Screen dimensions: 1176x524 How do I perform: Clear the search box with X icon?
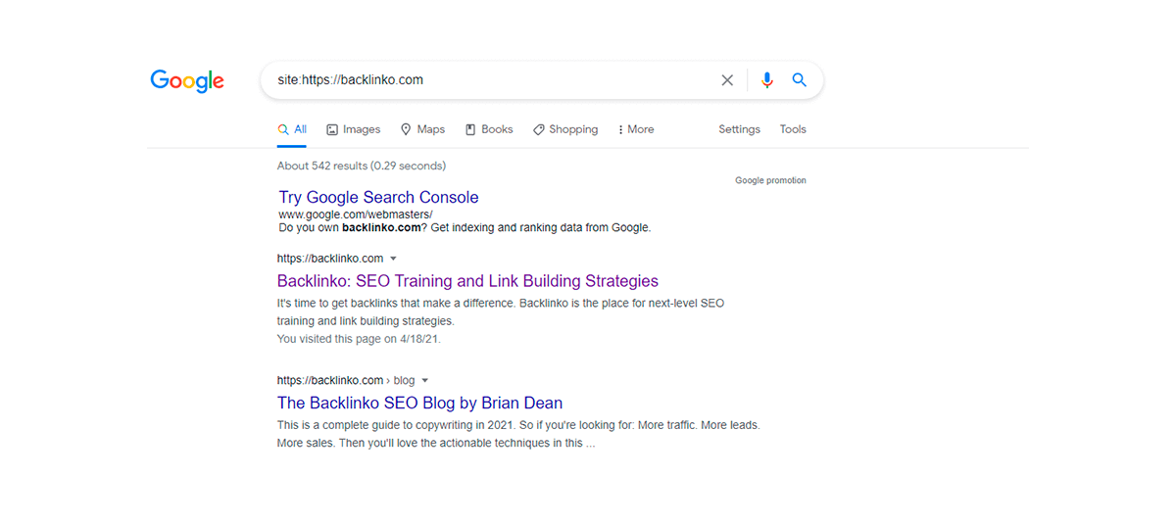(x=727, y=80)
